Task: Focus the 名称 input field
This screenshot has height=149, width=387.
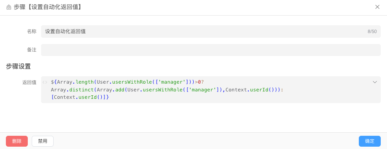Action: tap(211, 32)
